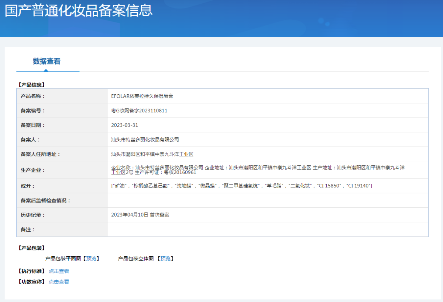Open 点击查看 link beside 功效宣称

[x=59, y=282]
